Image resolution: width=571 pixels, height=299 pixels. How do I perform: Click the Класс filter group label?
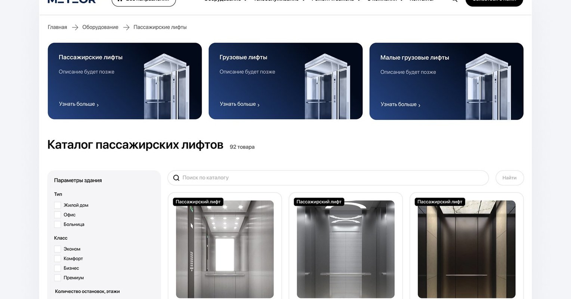(x=61, y=238)
